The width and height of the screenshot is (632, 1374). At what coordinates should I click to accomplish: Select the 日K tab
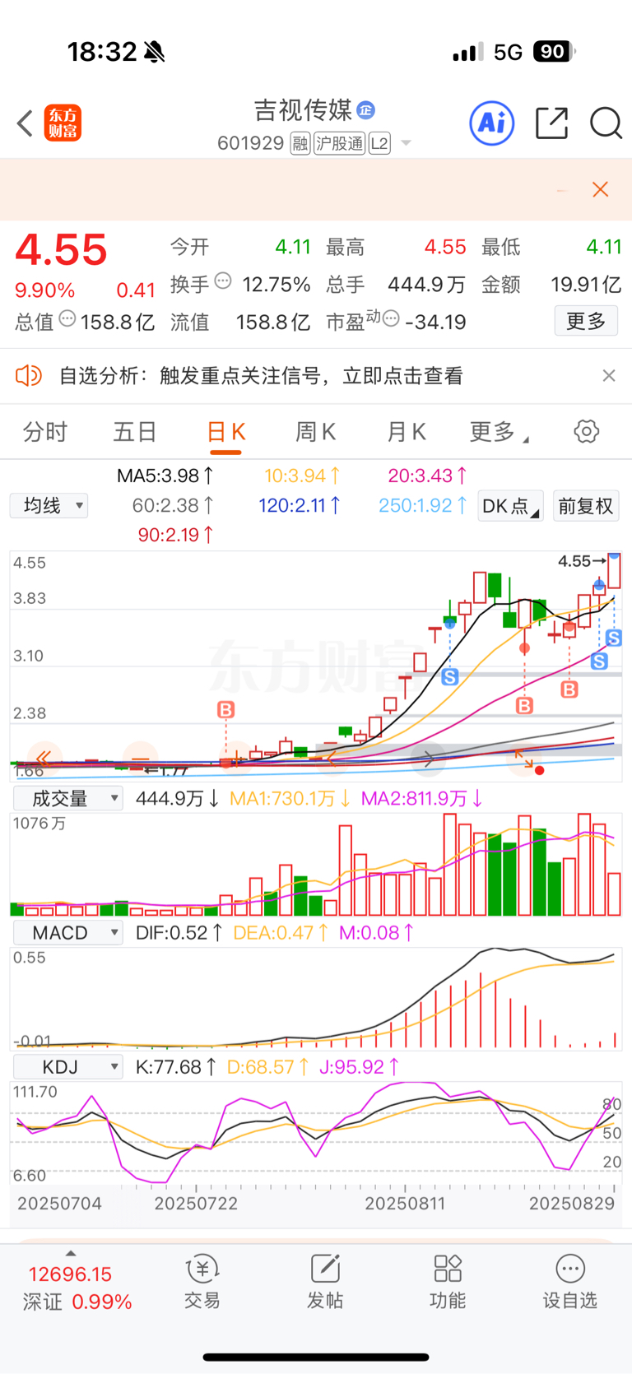(x=225, y=432)
